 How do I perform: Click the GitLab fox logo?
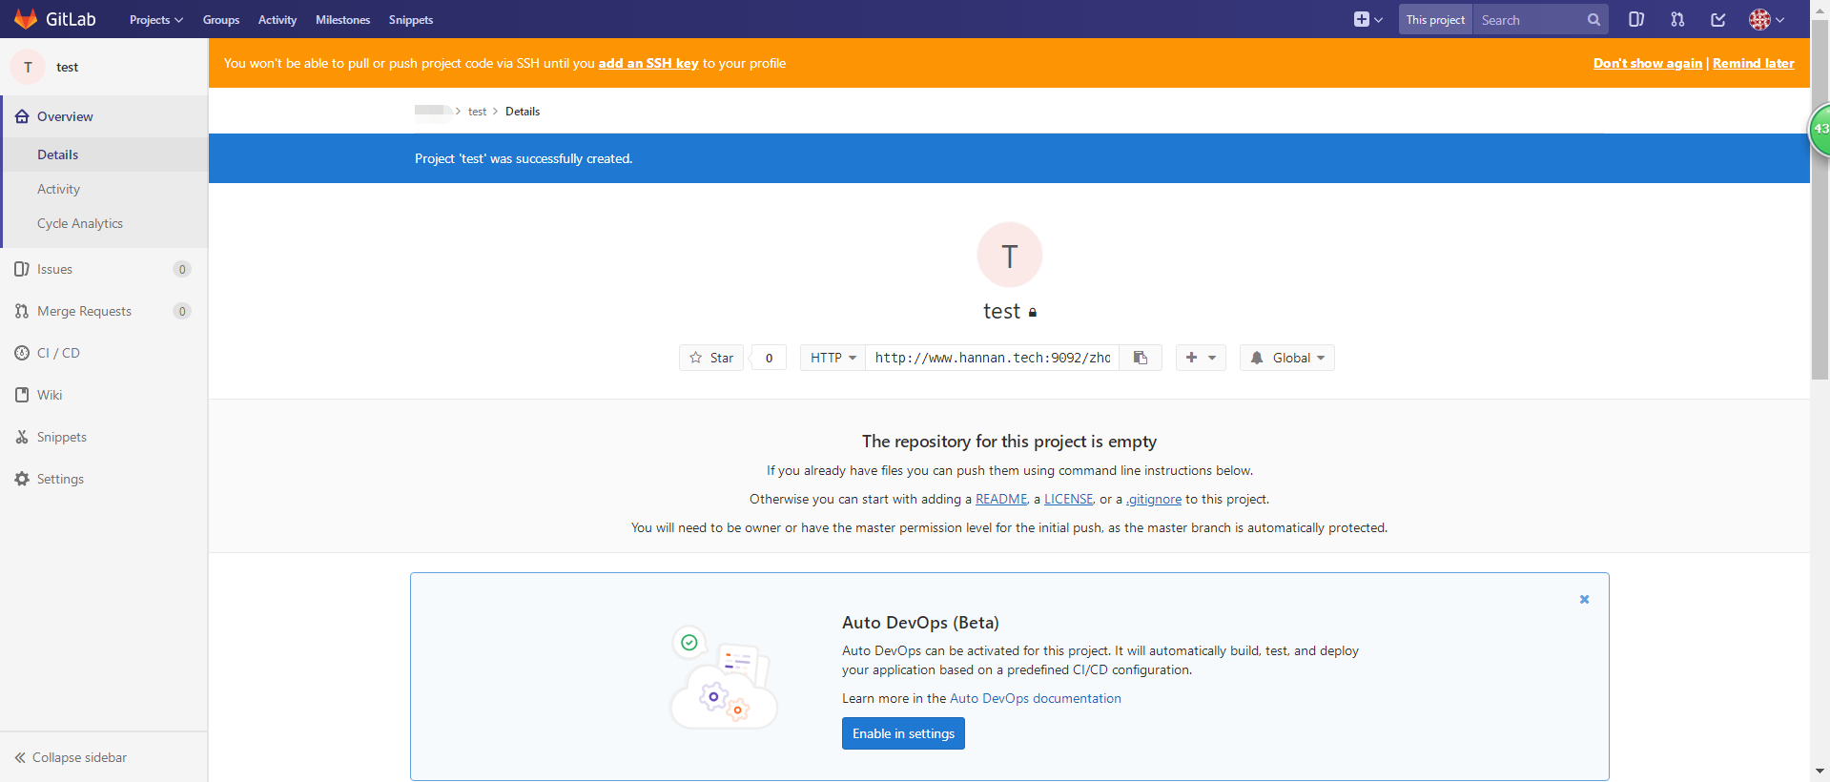[x=26, y=19]
